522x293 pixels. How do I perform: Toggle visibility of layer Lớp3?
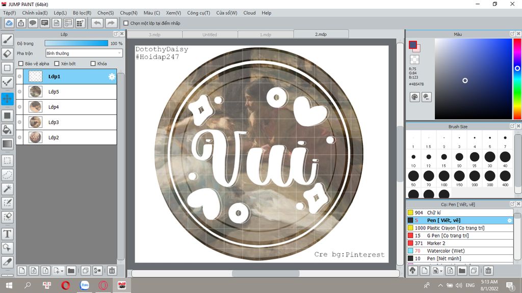[x=20, y=122]
